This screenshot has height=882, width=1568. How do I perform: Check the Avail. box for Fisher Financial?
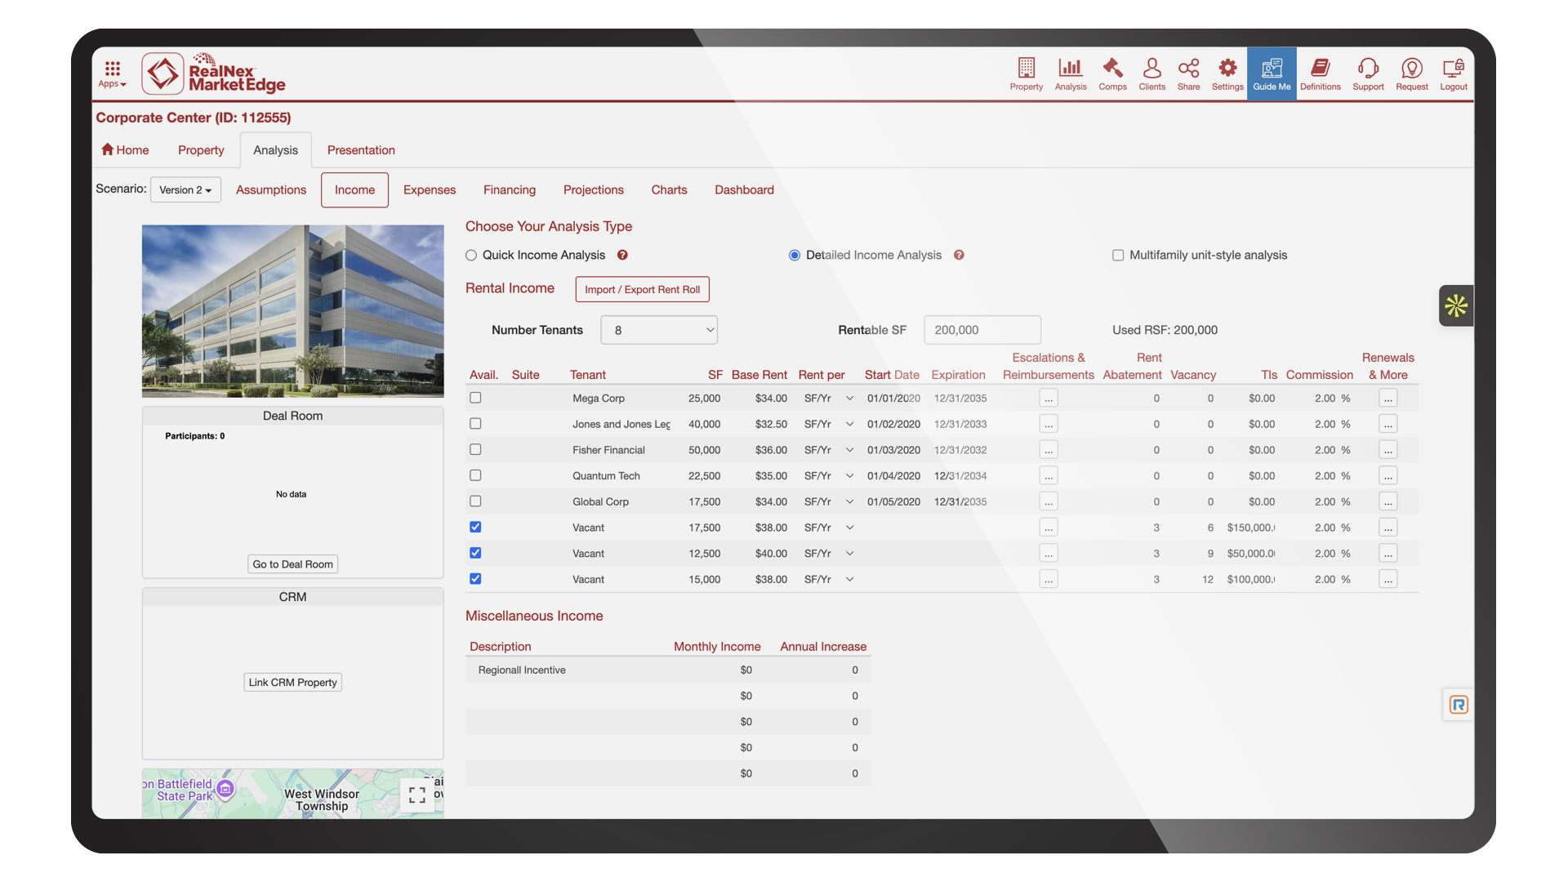coord(475,449)
